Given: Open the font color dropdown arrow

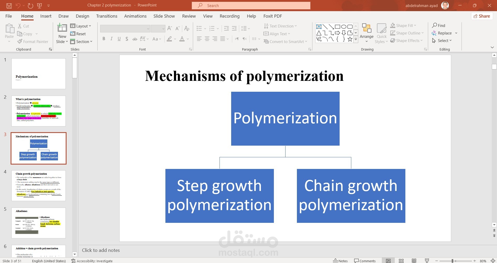Looking at the screenshot, I should pos(187,39).
